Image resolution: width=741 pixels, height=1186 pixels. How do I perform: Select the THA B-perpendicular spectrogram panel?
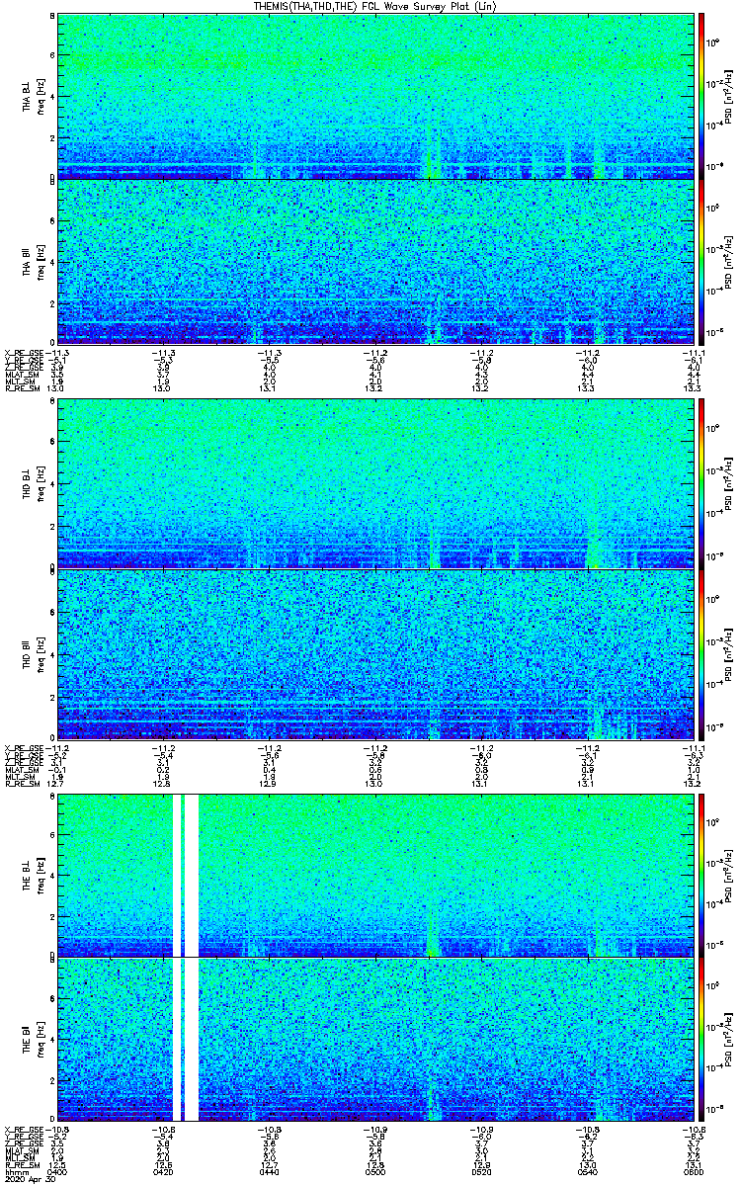pos(374,96)
